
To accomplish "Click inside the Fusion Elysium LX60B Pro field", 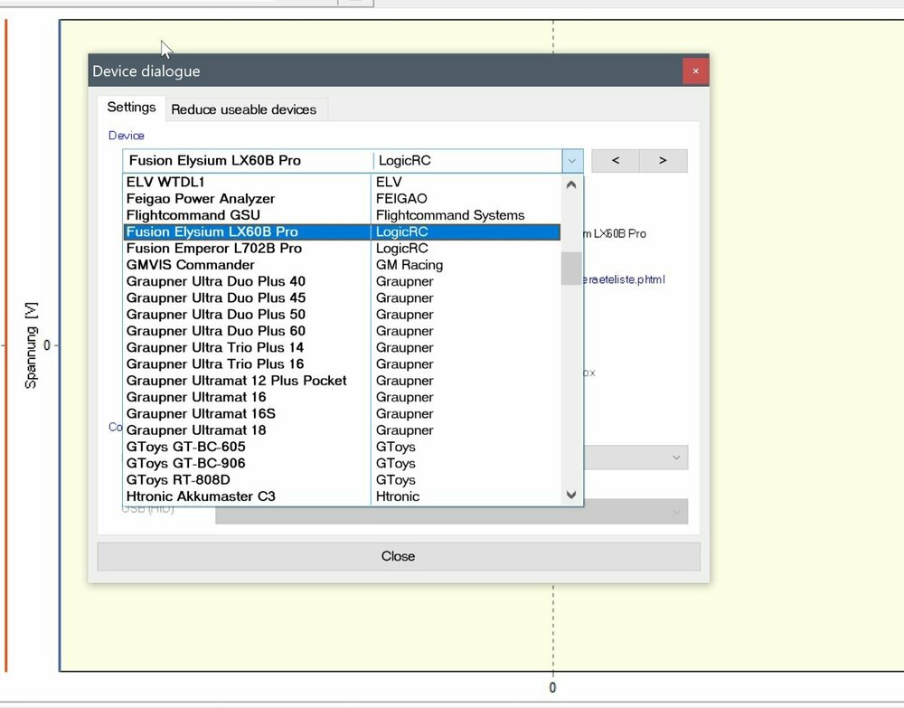I will click(x=244, y=160).
